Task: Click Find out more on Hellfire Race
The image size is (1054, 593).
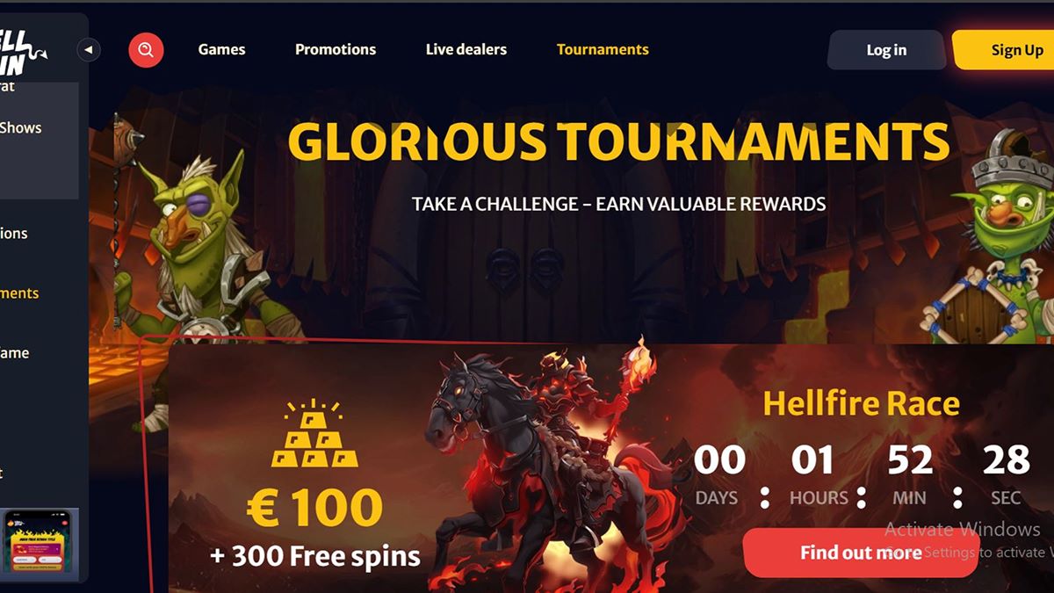Action: pyautogui.click(x=861, y=553)
